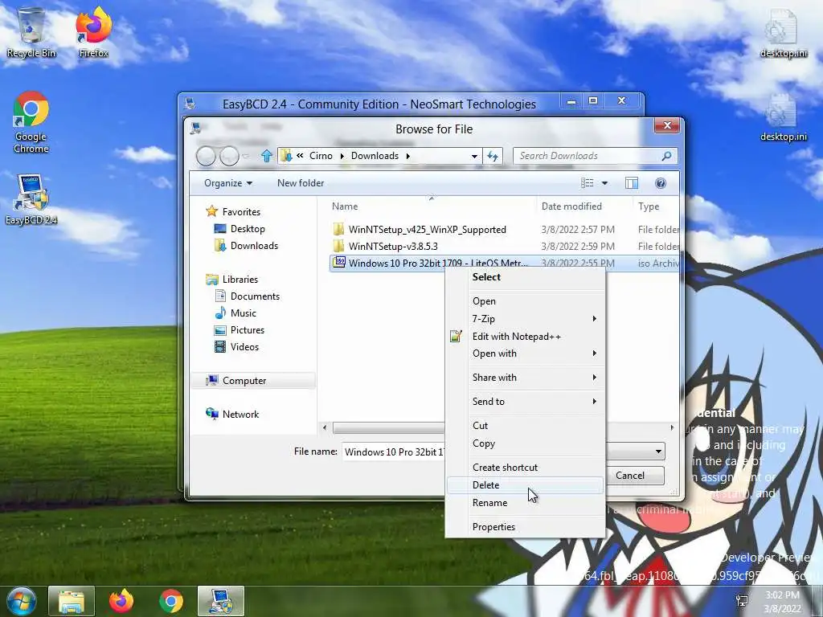Screen dimensions: 823x617
Task: Sort by the Name column header
Action: [432, 206]
